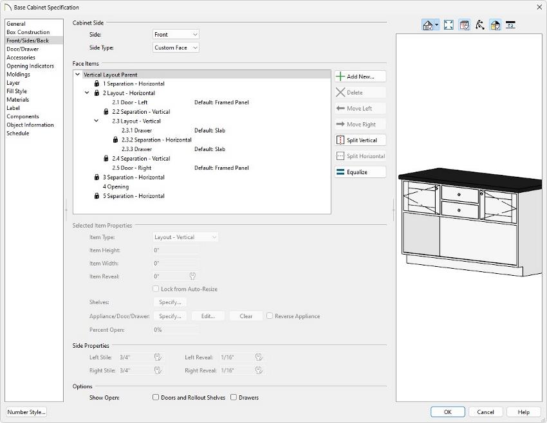Open the Materials panel
Image resolution: width=547 pixels, height=423 pixels.
tap(17, 99)
